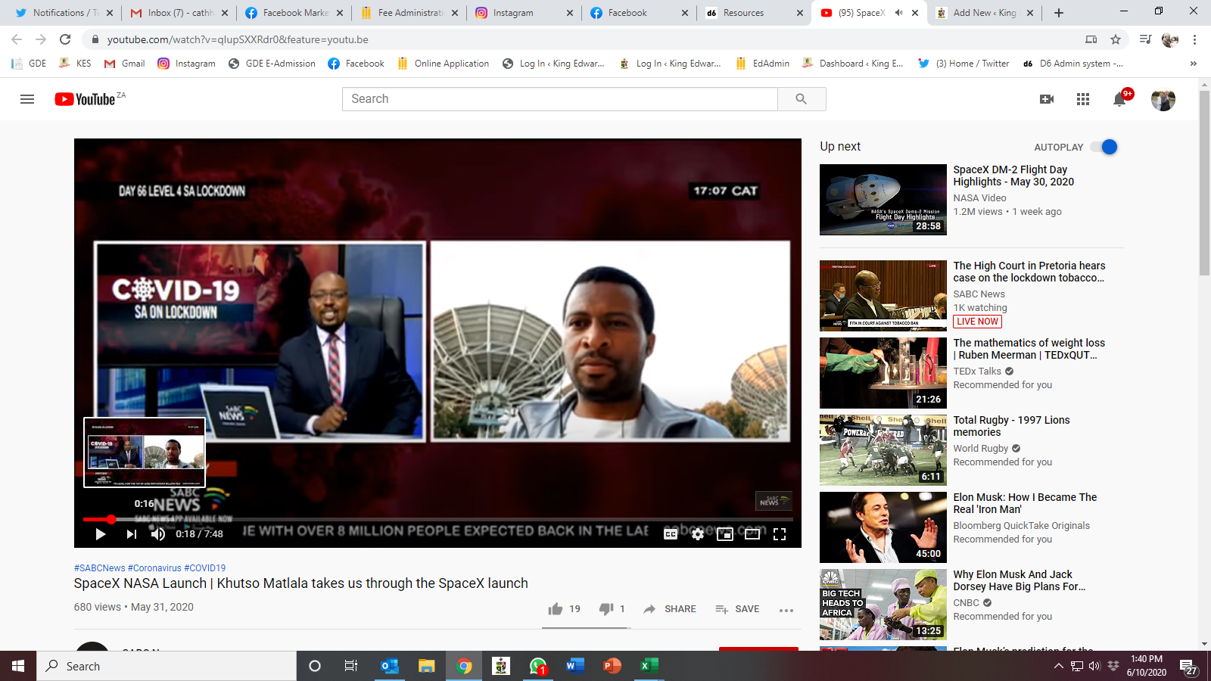
Task: Switch to Instagram browser tab
Action: click(522, 13)
